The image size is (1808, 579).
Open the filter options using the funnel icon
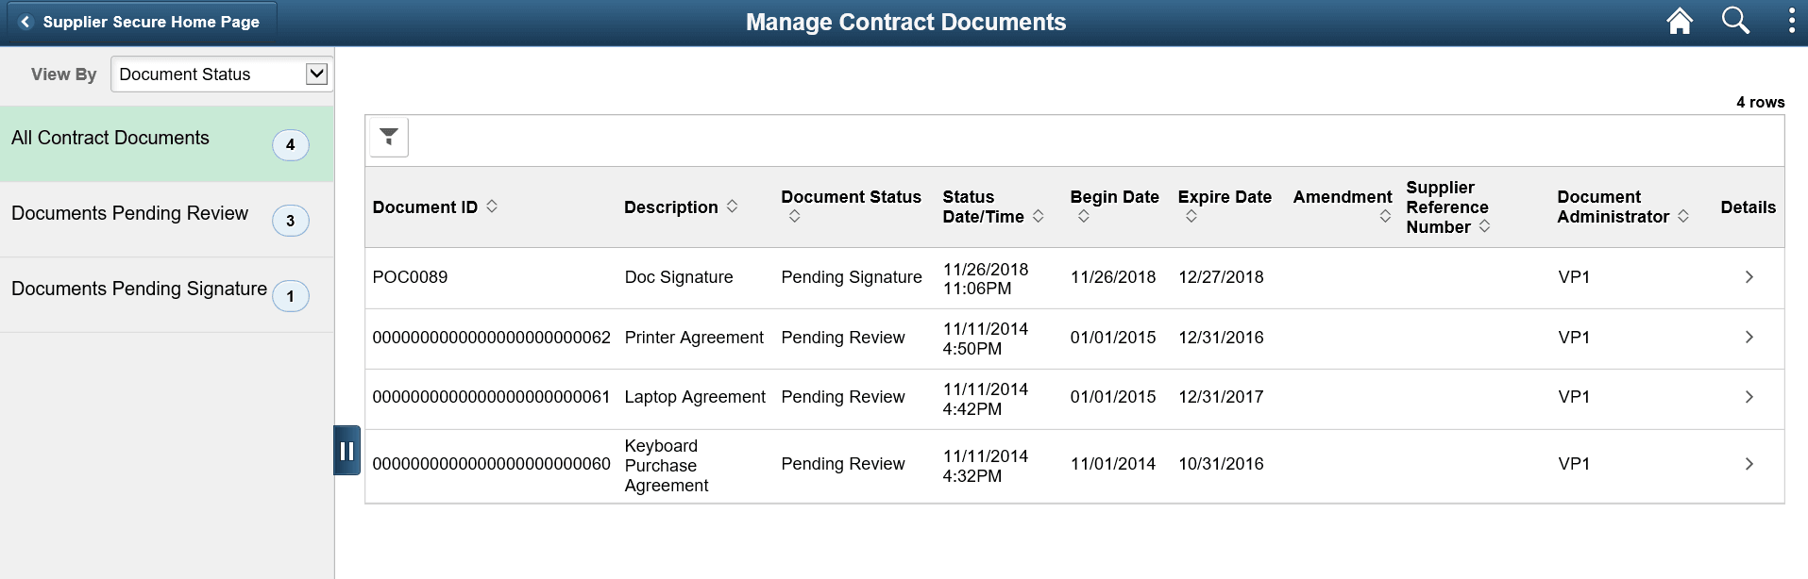tap(387, 137)
